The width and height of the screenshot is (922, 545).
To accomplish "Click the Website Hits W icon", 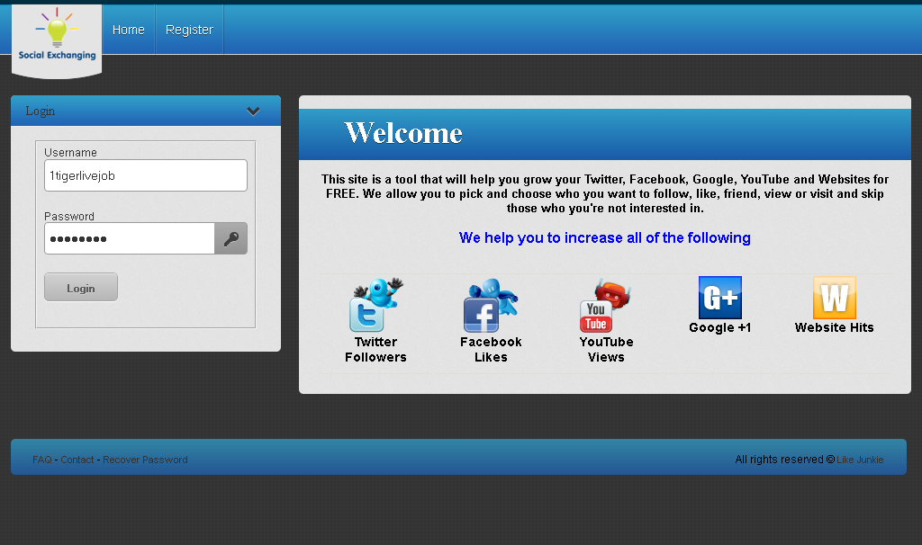I will click(x=834, y=298).
